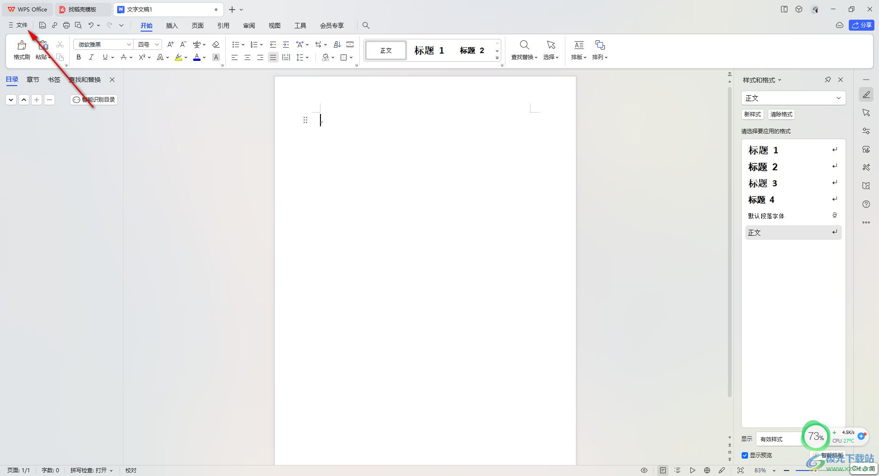Open the highlight color dropdown arrow
Screen dimensions: 879x476
186,58
